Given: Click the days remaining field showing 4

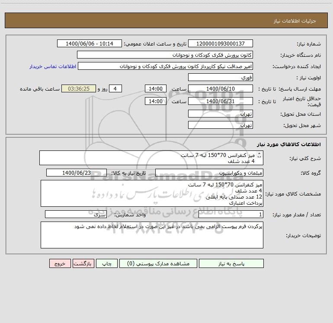Looking at the screenshot, I should 115,88.
